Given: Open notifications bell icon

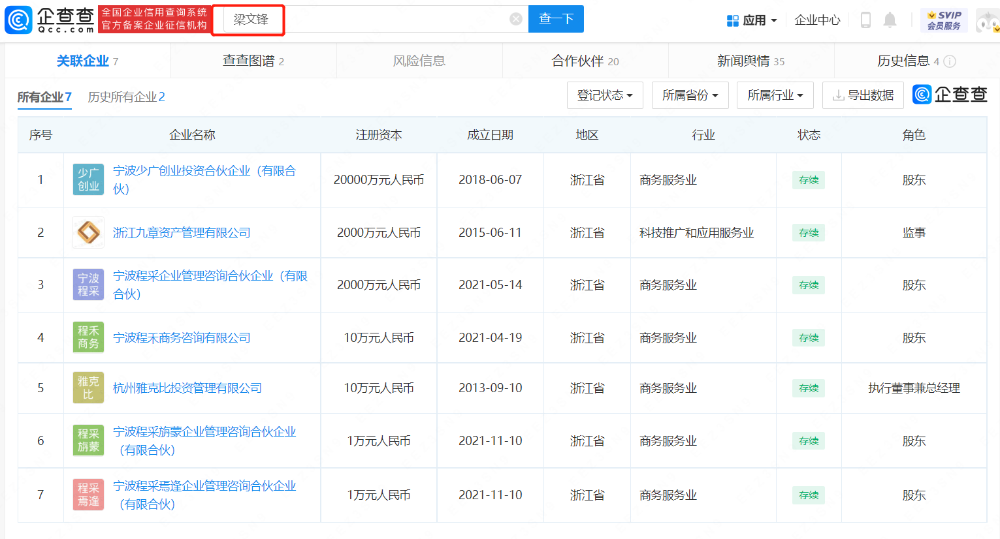Looking at the screenshot, I should pos(890,20).
